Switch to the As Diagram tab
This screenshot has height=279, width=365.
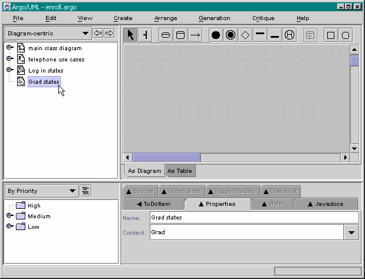pos(144,170)
